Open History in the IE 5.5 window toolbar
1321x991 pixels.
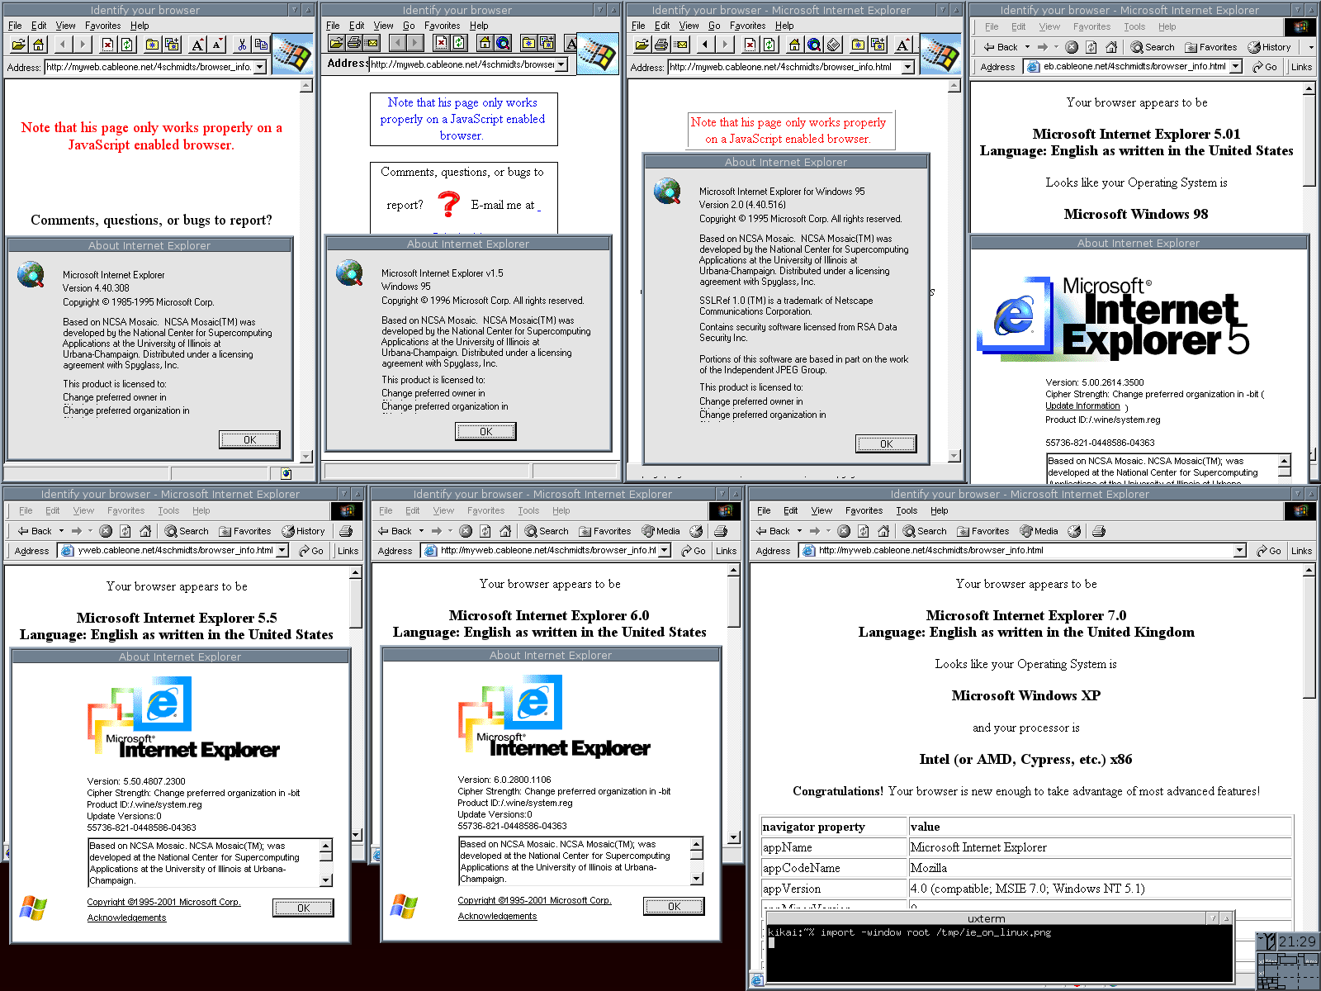click(303, 531)
